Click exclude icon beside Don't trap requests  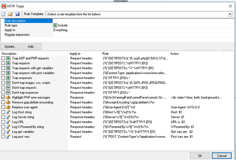[x=8, y=88]
